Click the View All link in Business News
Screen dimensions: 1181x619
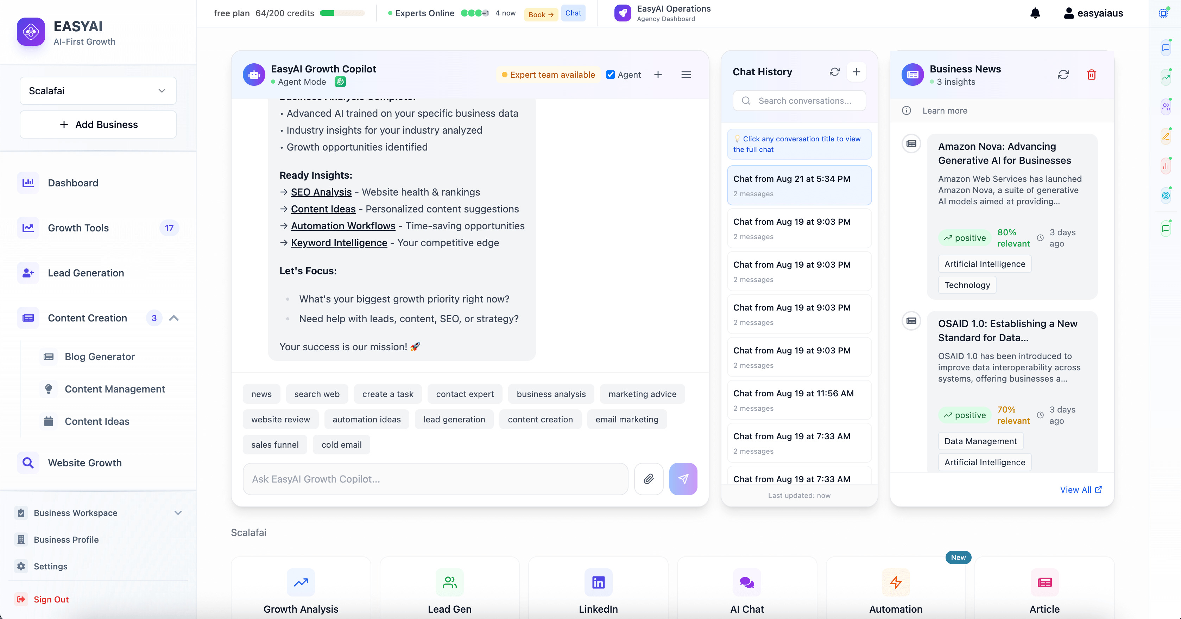click(1081, 490)
